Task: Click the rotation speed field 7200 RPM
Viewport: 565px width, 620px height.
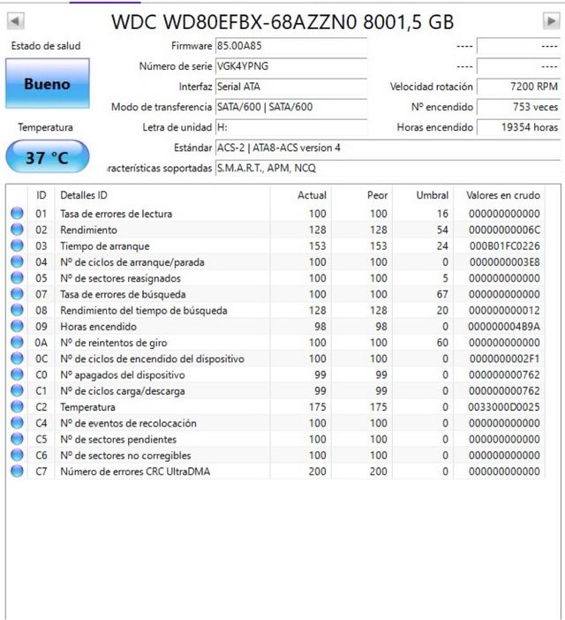Action: click(x=518, y=87)
